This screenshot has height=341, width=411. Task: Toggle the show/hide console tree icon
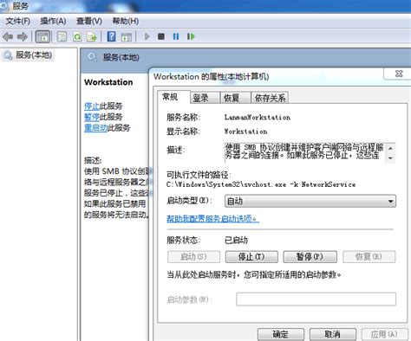[x=42, y=36]
